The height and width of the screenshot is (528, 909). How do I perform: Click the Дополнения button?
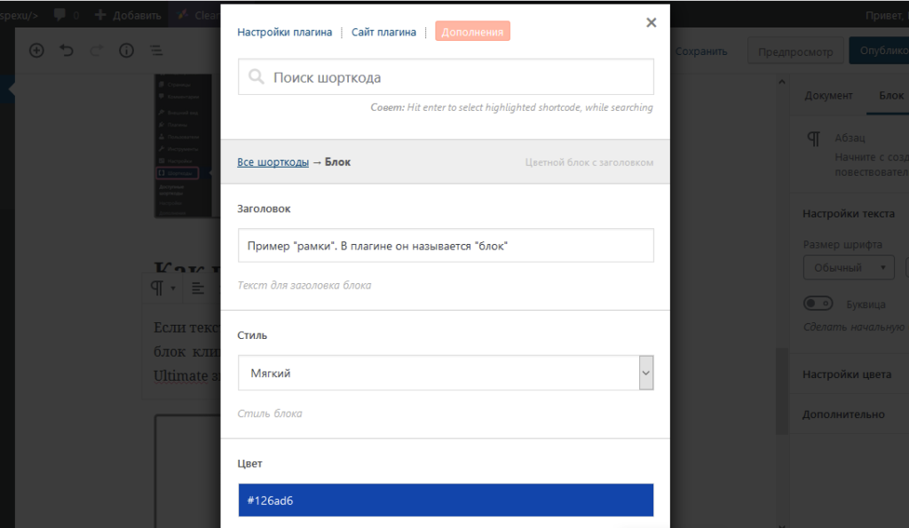point(472,32)
